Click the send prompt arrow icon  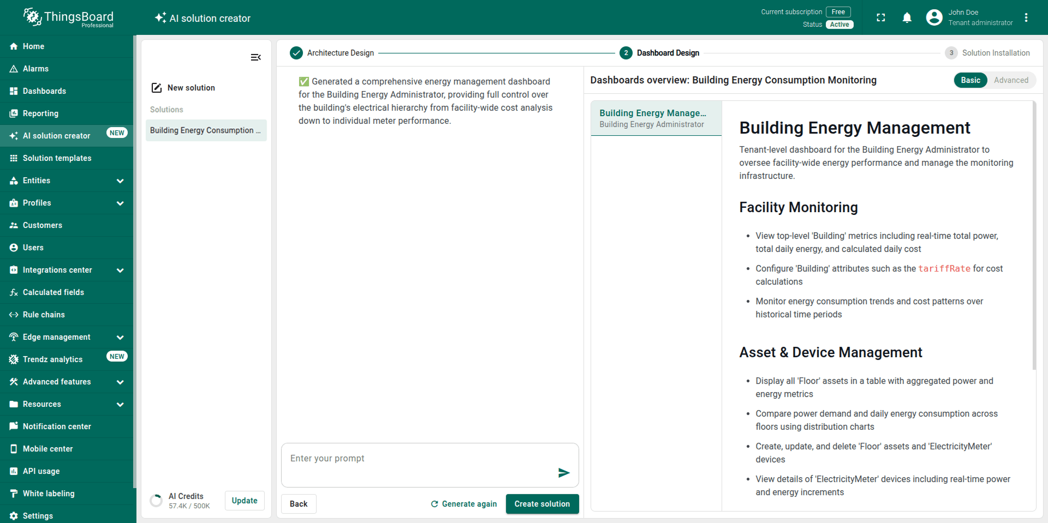pos(564,473)
